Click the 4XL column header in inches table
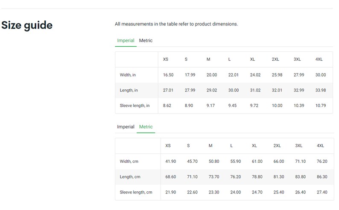 tap(319, 59)
